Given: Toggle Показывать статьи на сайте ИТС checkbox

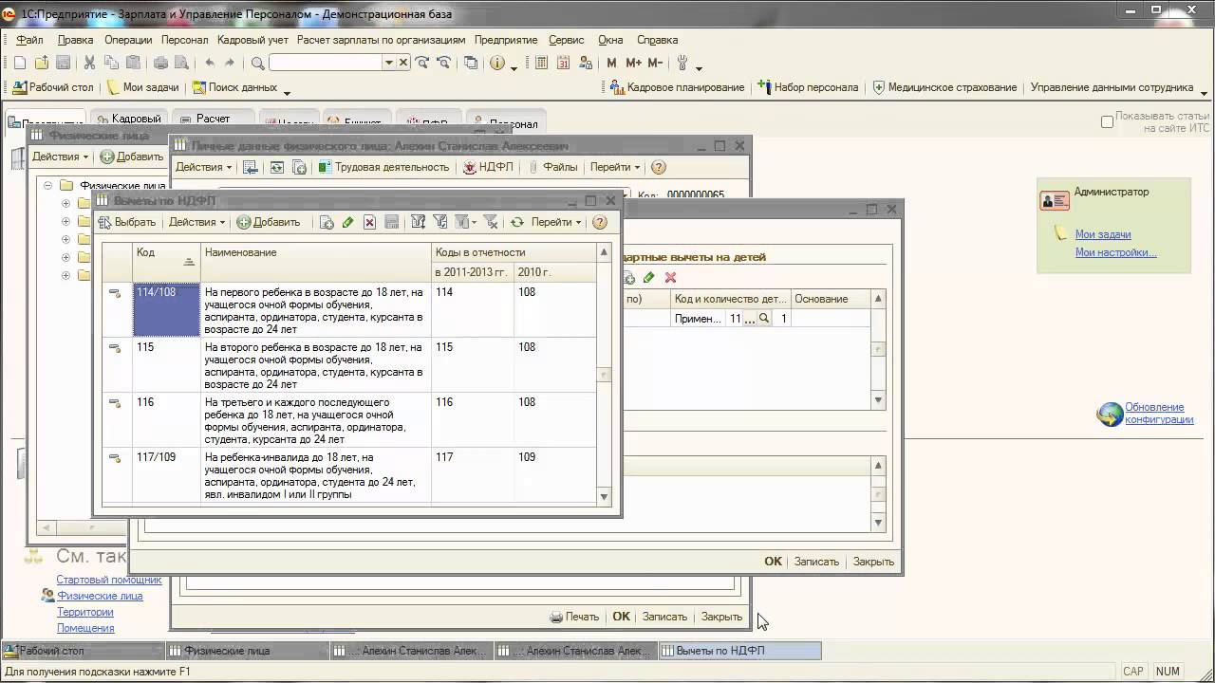Looking at the screenshot, I should (x=1107, y=121).
